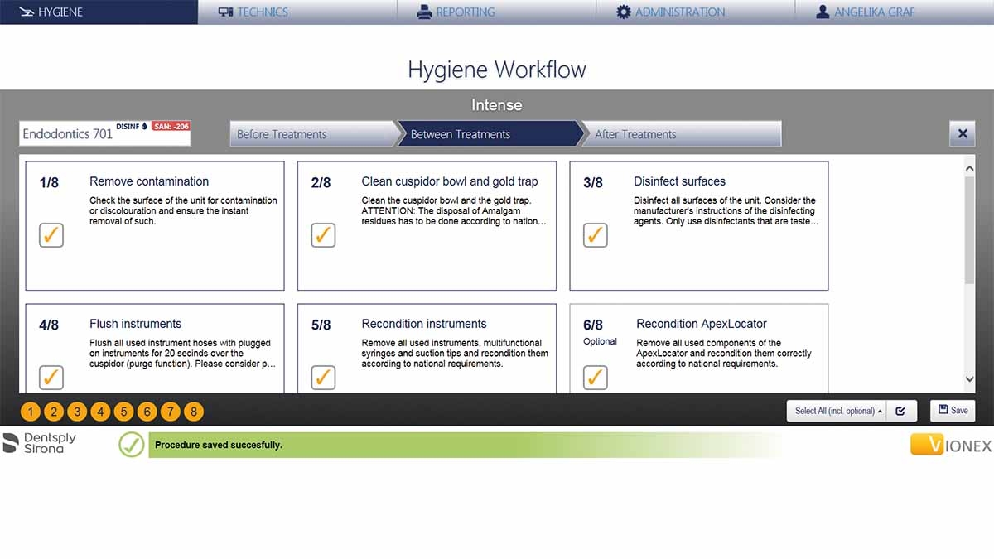
Task: Switch to the Before Treatments step
Action: [313, 134]
